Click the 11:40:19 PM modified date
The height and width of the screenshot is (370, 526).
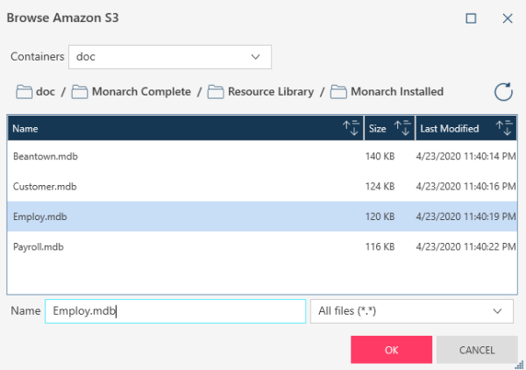[x=466, y=217]
